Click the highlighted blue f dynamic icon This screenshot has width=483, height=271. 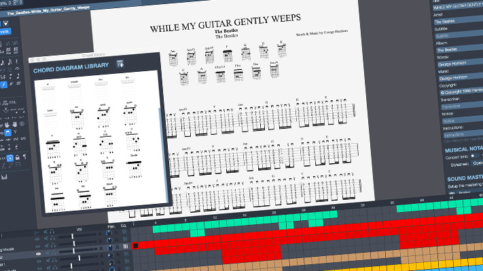tap(5, 85)
